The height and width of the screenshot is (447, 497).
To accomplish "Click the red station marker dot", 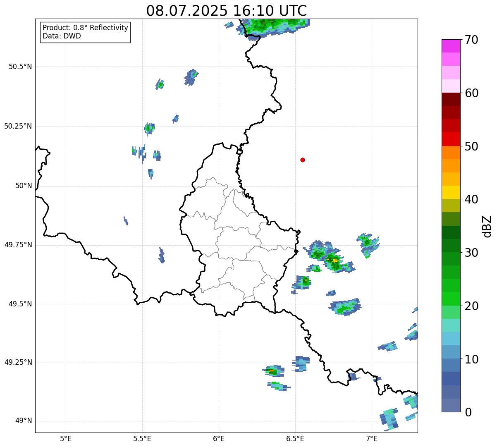I will pos(303,160).
